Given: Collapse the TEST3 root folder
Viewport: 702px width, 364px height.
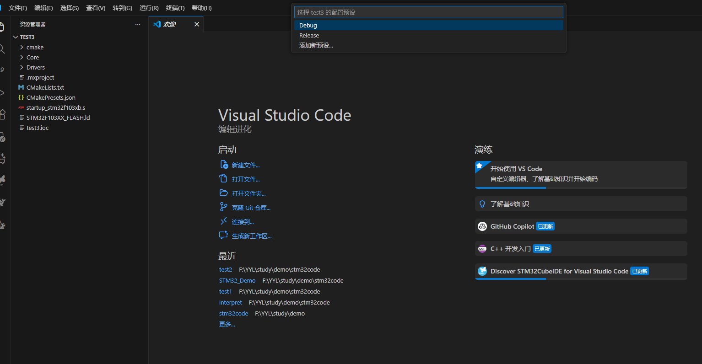Looking at the screenshot, I should [80, 37].
